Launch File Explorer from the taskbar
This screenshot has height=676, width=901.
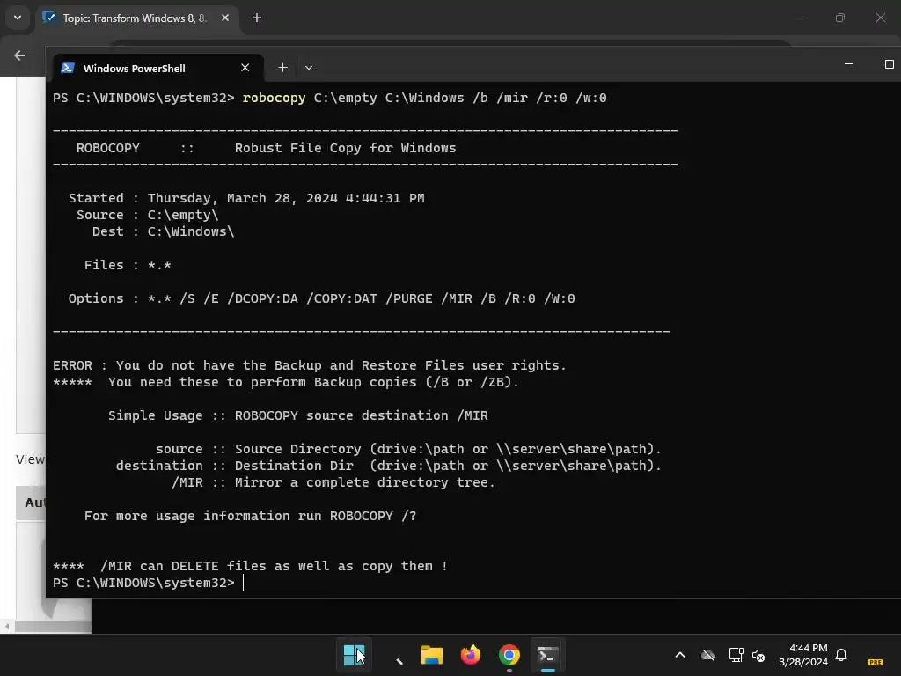pos(431,655)
